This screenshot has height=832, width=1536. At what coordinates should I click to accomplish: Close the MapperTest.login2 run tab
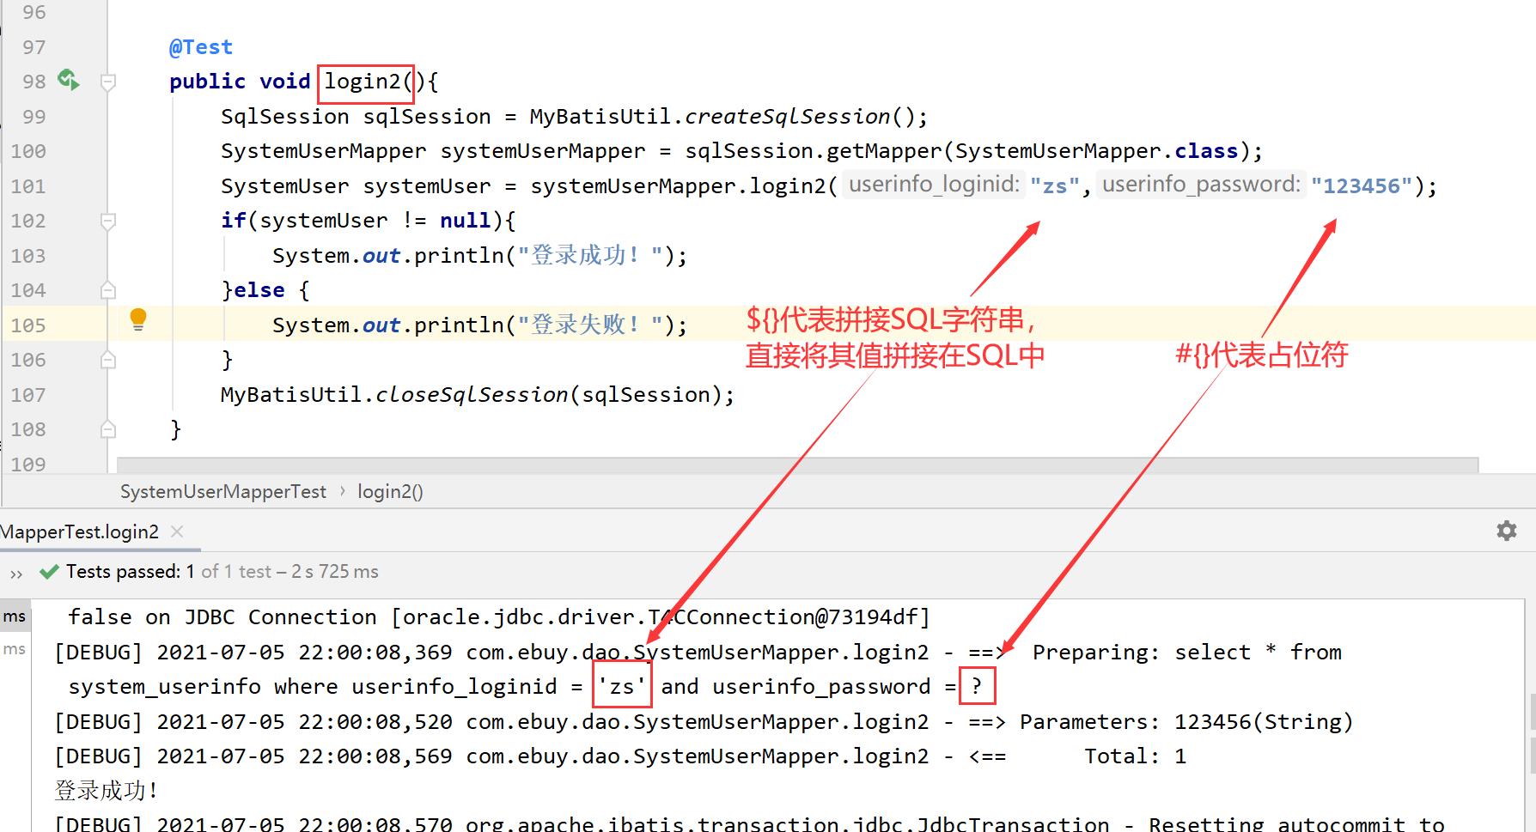click(x=177, y=531)
